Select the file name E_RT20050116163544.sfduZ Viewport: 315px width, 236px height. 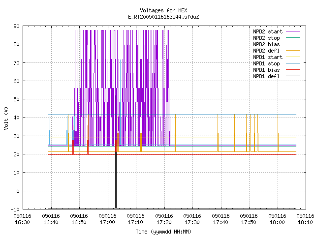[x=163, y=17]
